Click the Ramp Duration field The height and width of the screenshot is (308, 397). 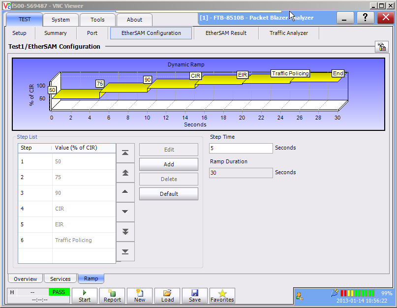(x=241, y=173)
